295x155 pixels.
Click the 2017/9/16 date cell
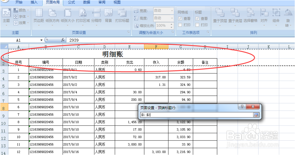[78, 152]
